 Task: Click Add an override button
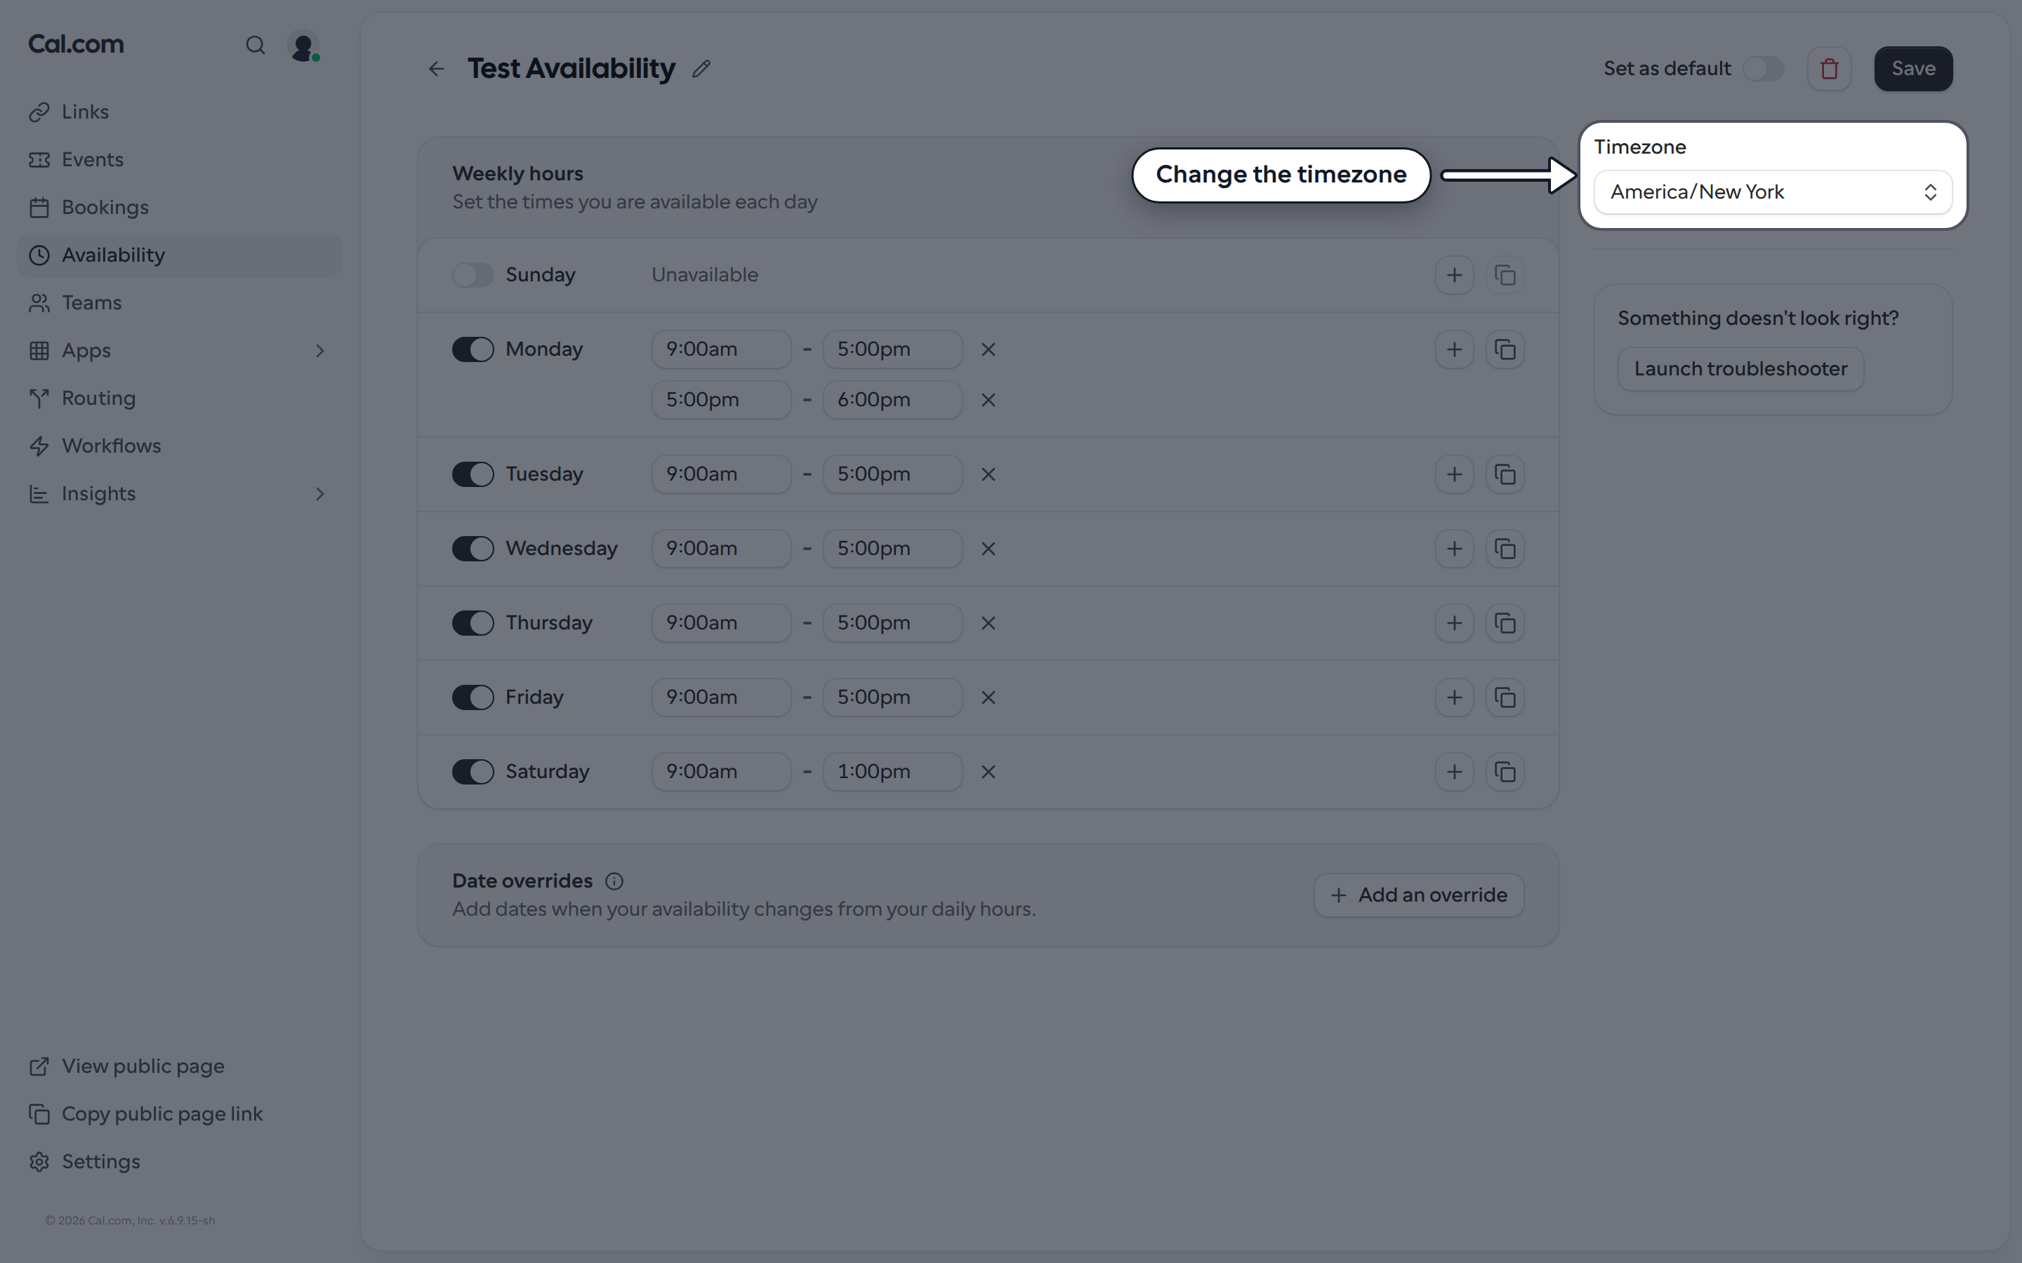click(x=1419, y=895)
